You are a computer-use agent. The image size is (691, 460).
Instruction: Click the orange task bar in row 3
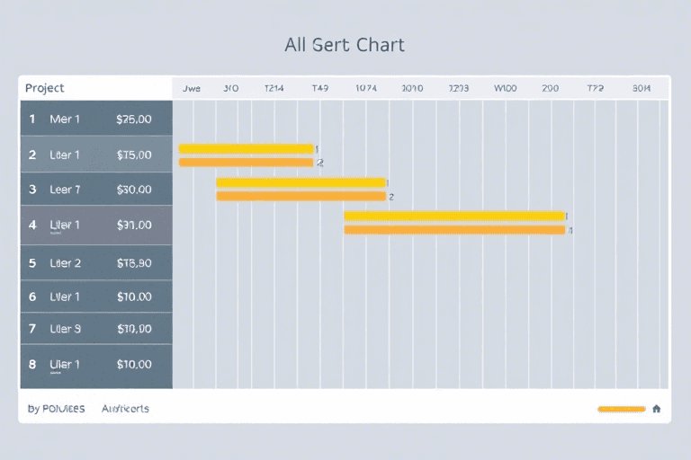coord(301,196)
